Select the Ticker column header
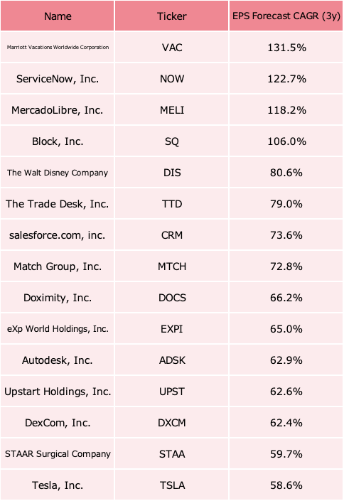Screen dimensions: 344x501 coord(172,16)
